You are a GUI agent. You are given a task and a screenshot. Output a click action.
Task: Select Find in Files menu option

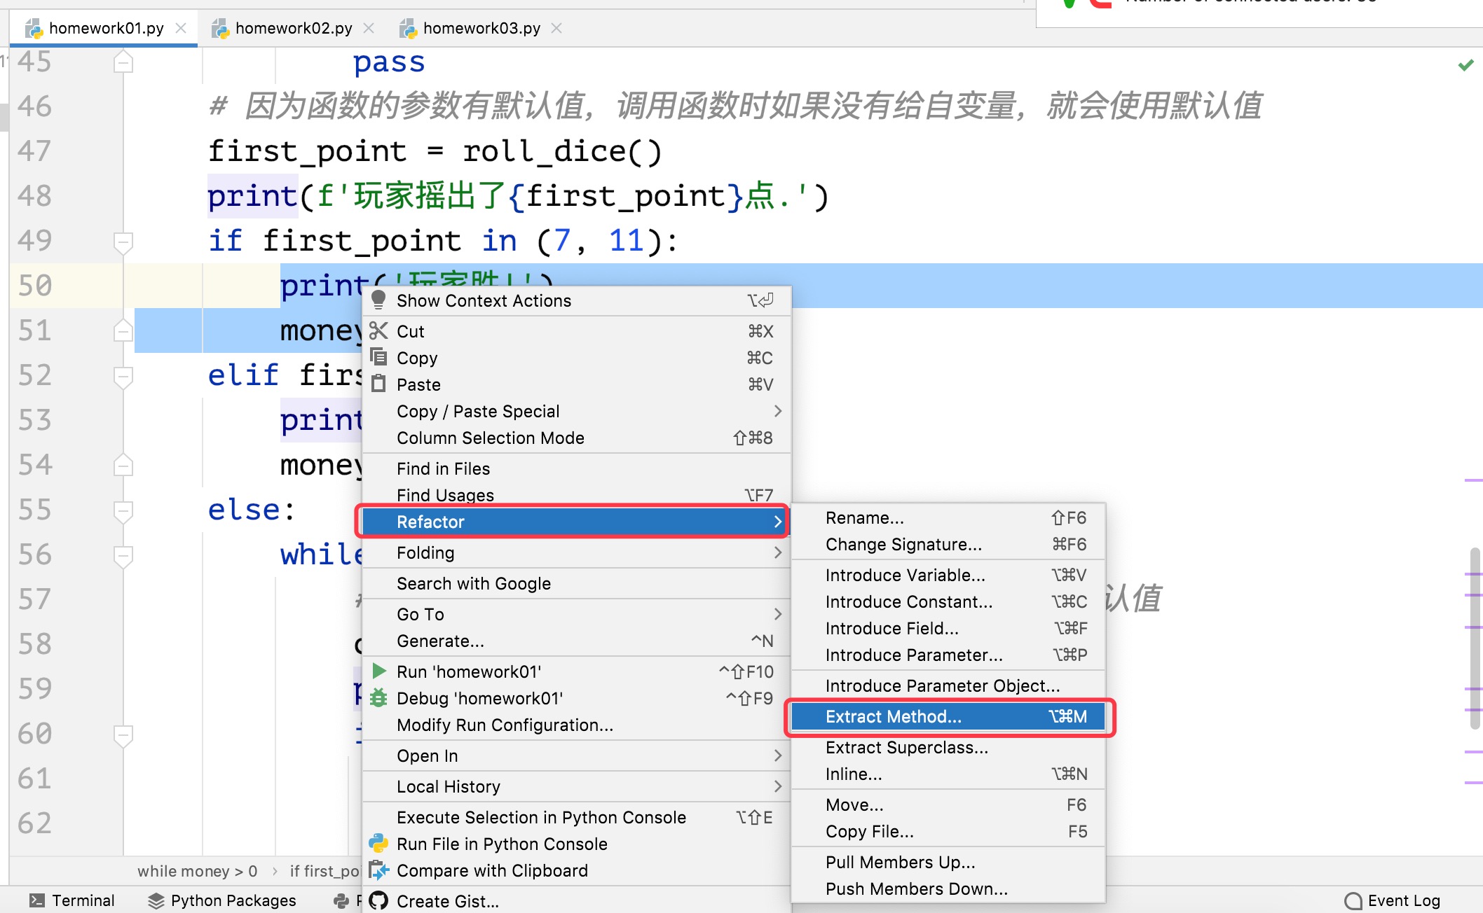click(443, 468)
